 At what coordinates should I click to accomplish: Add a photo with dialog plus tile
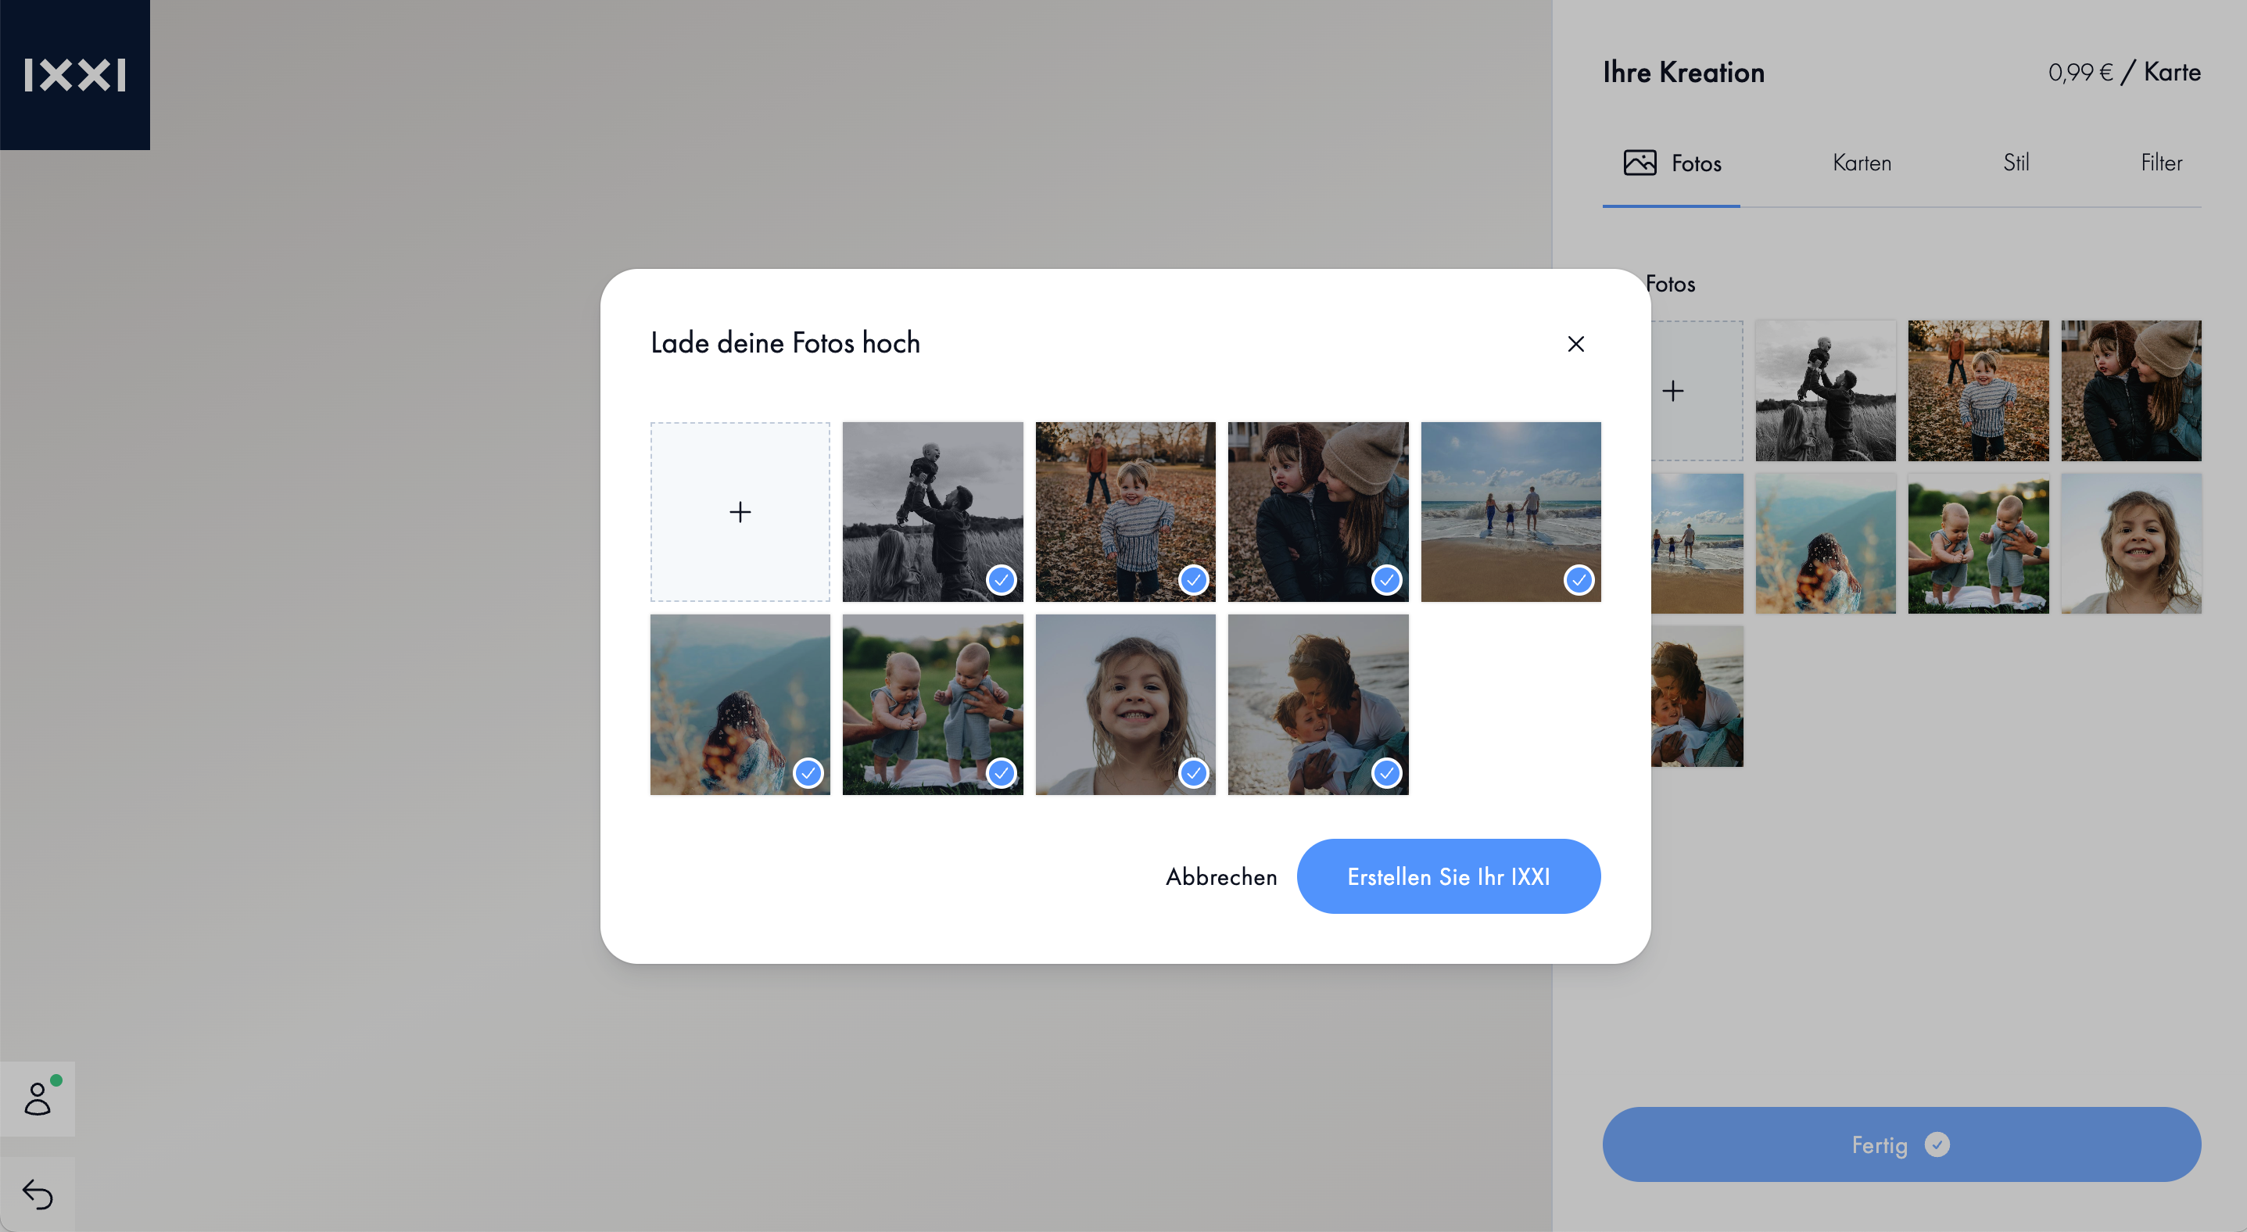(x=740, y=512)
